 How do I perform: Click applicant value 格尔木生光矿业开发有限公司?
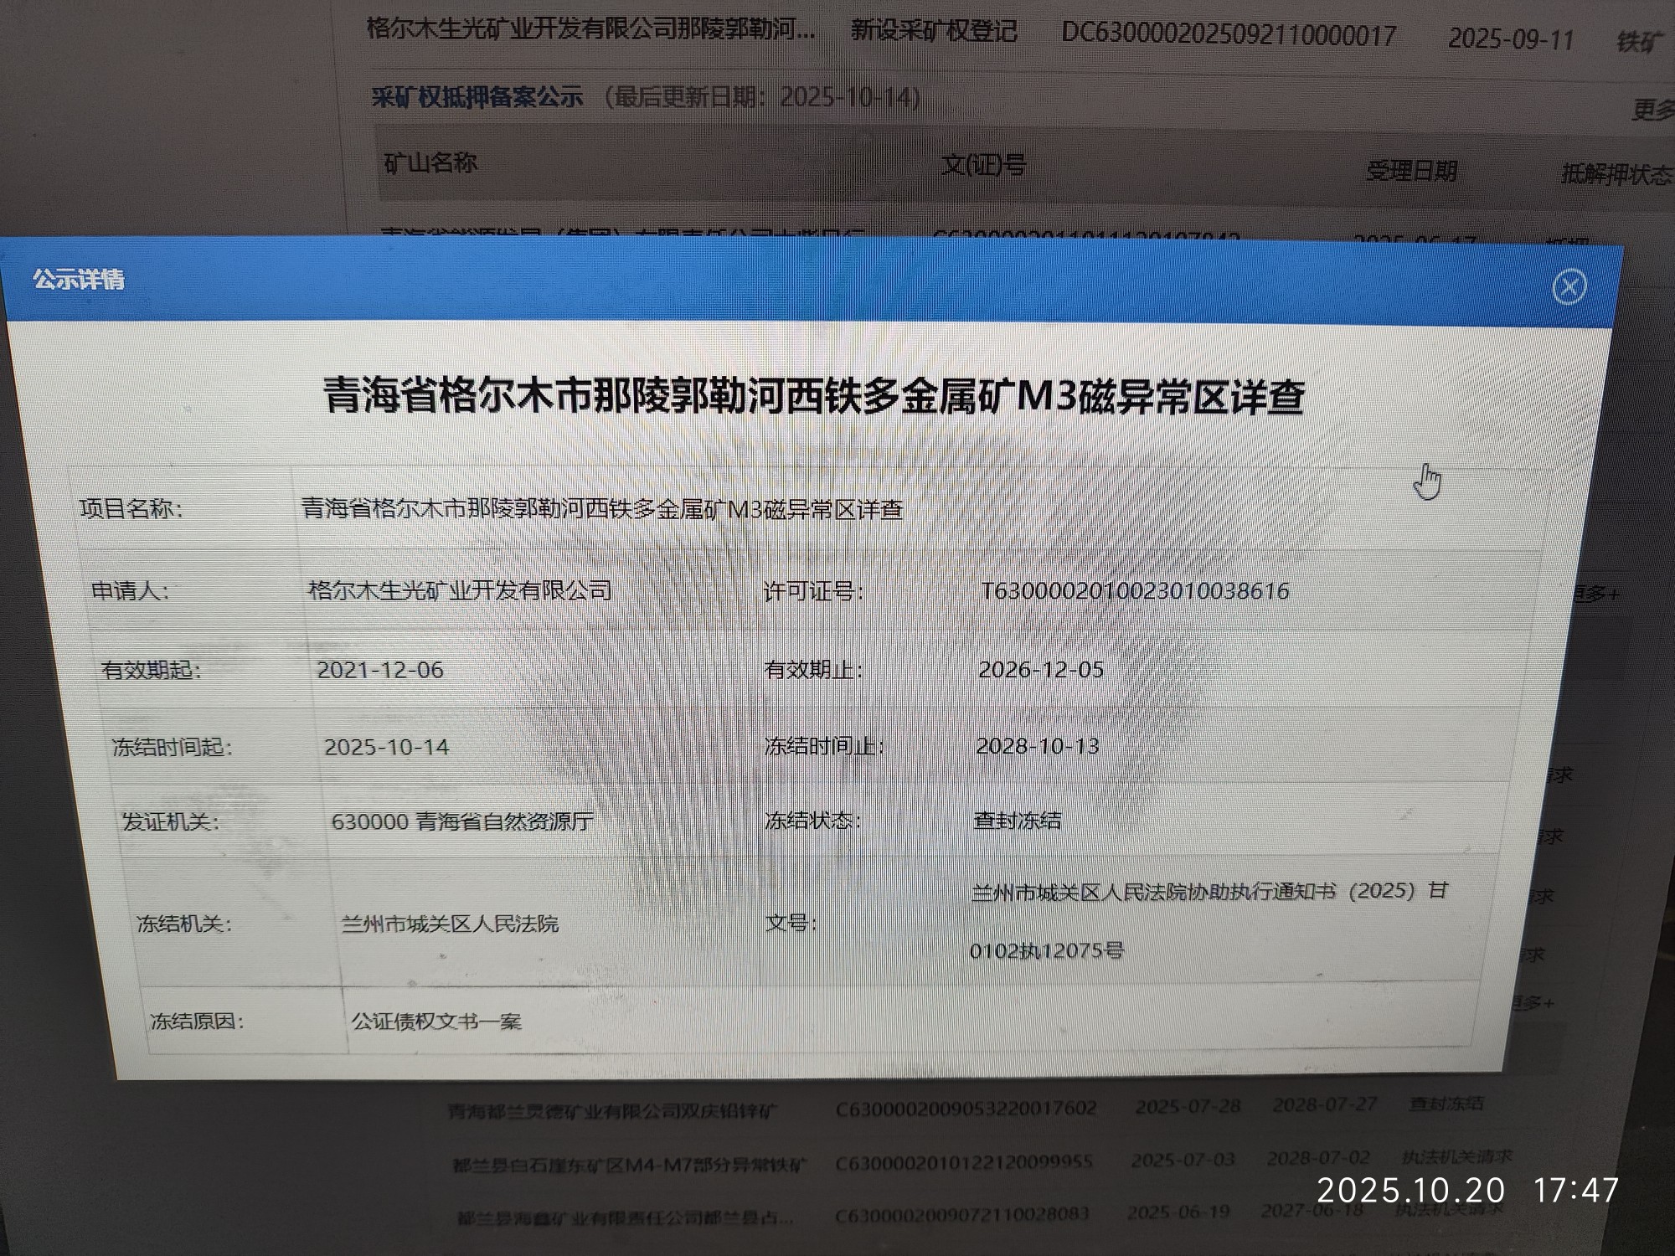(x=460, y=590)
